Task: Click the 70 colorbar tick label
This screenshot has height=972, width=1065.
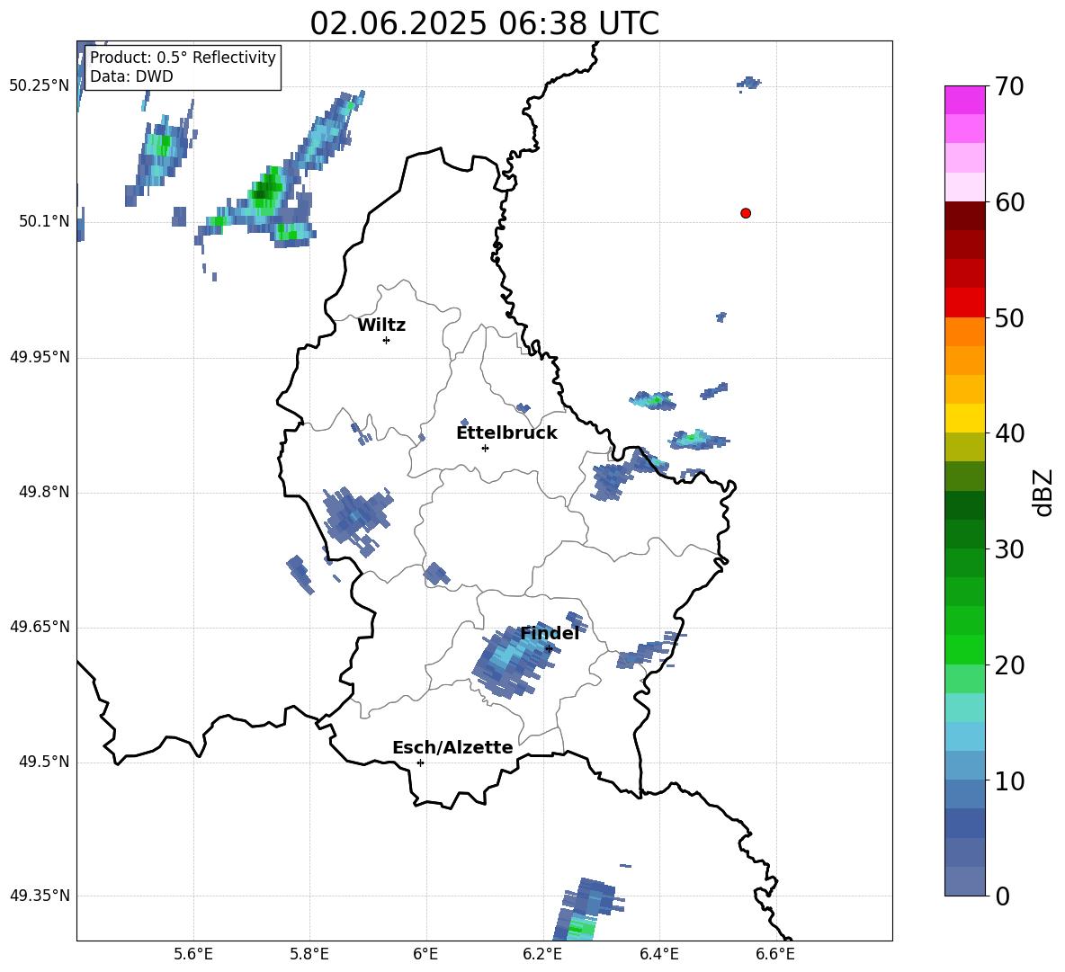Action: 1008,87
